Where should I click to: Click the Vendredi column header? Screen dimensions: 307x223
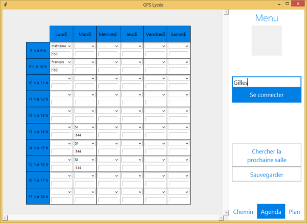point(155,34)
